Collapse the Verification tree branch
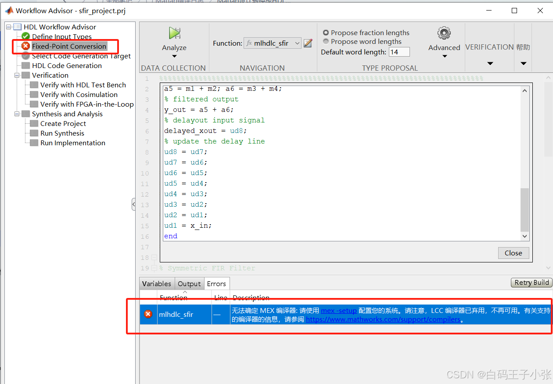 pyautogui.click(x=16, y=75)
